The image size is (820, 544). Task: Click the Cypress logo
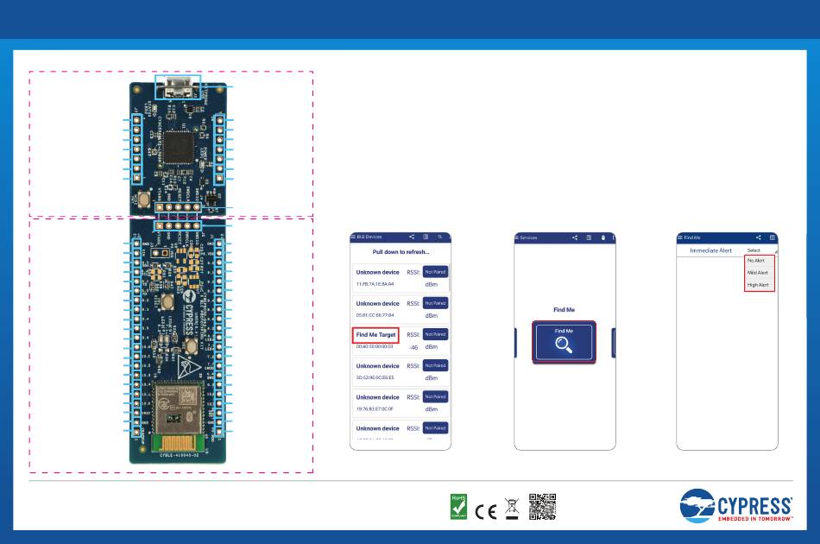tap(736, 506)
